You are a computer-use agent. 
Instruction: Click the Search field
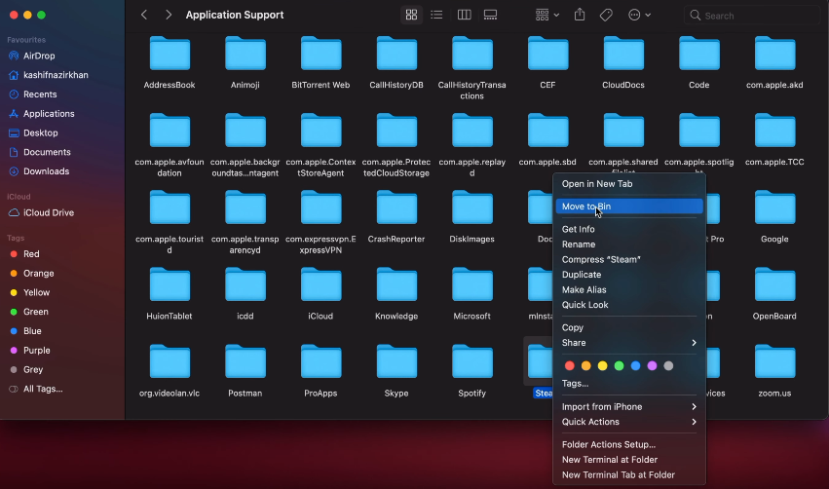[x=755, y=16]
